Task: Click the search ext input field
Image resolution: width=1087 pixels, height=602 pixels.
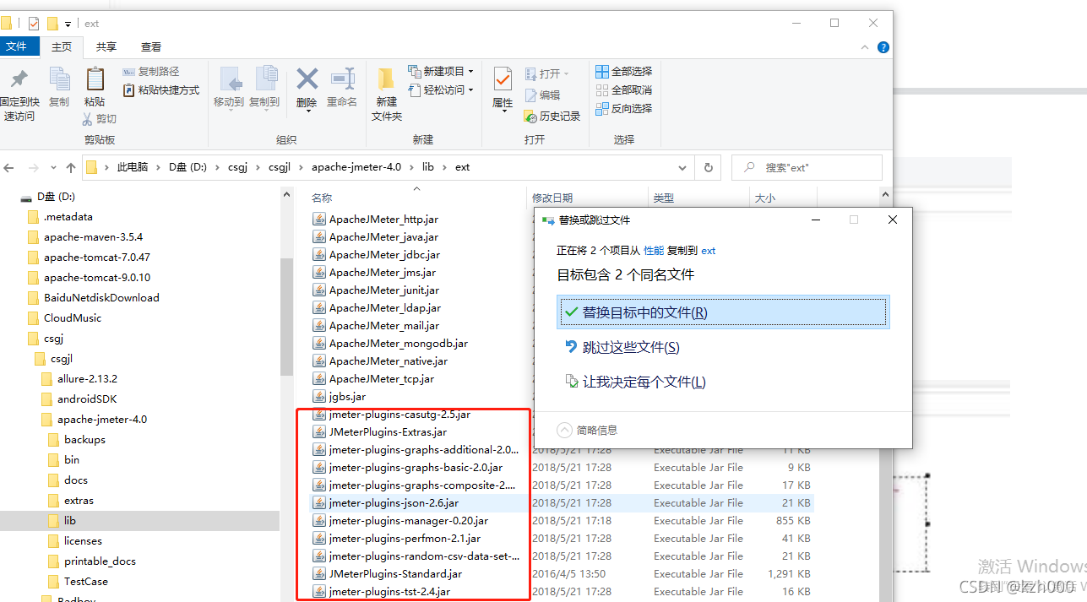Action: click(807, 167)
